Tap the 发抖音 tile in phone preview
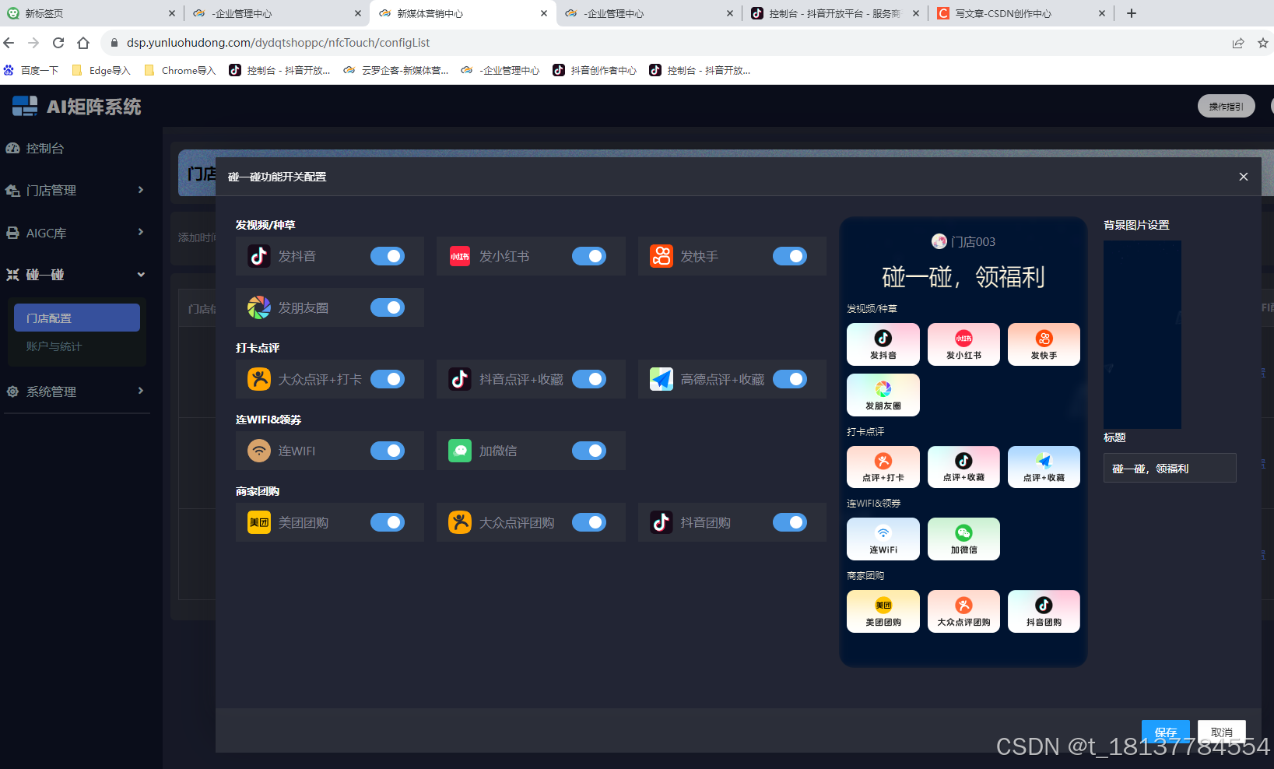 pyautogui.click(x=883, y=344)
